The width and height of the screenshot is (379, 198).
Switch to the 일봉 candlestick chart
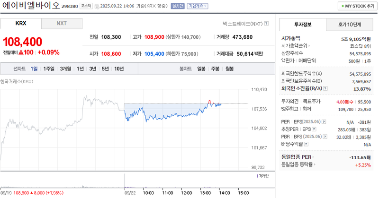201,69
